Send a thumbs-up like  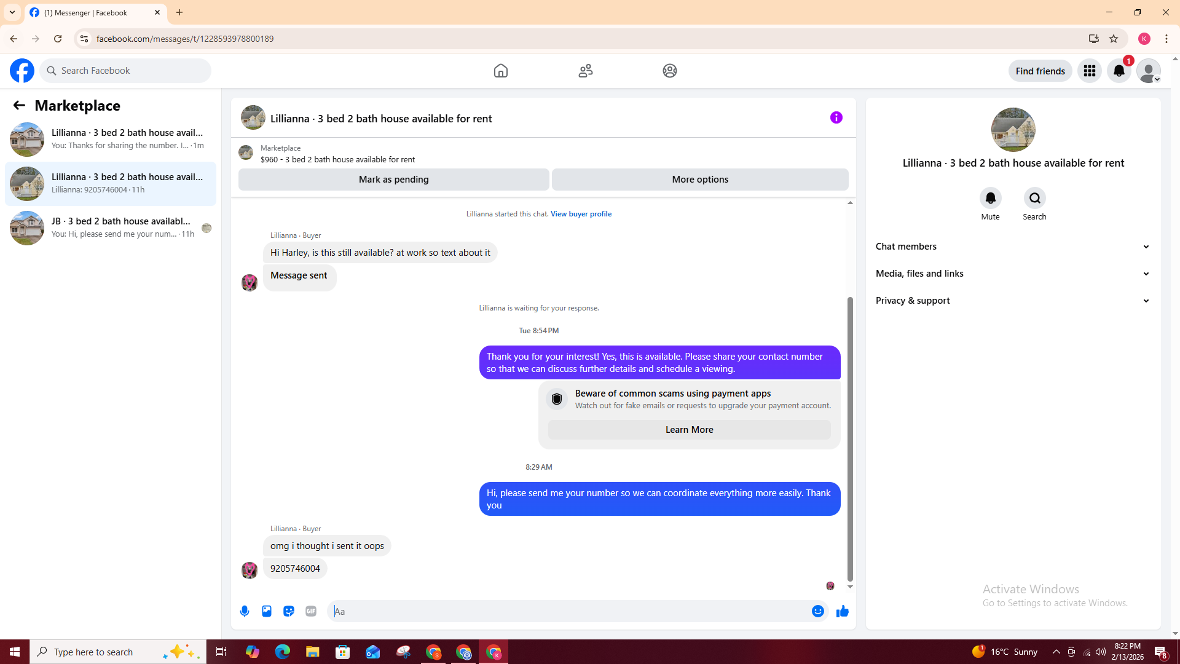pos(842,611)
